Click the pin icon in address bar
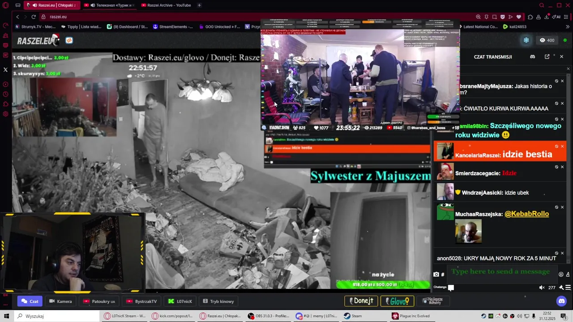This screenshot has width=573, height=322. pyautogui.click(x=487, y=17)
